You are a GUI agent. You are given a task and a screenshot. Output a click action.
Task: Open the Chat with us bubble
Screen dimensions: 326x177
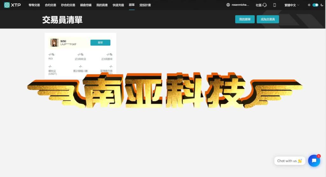click(x=290, y=161)
